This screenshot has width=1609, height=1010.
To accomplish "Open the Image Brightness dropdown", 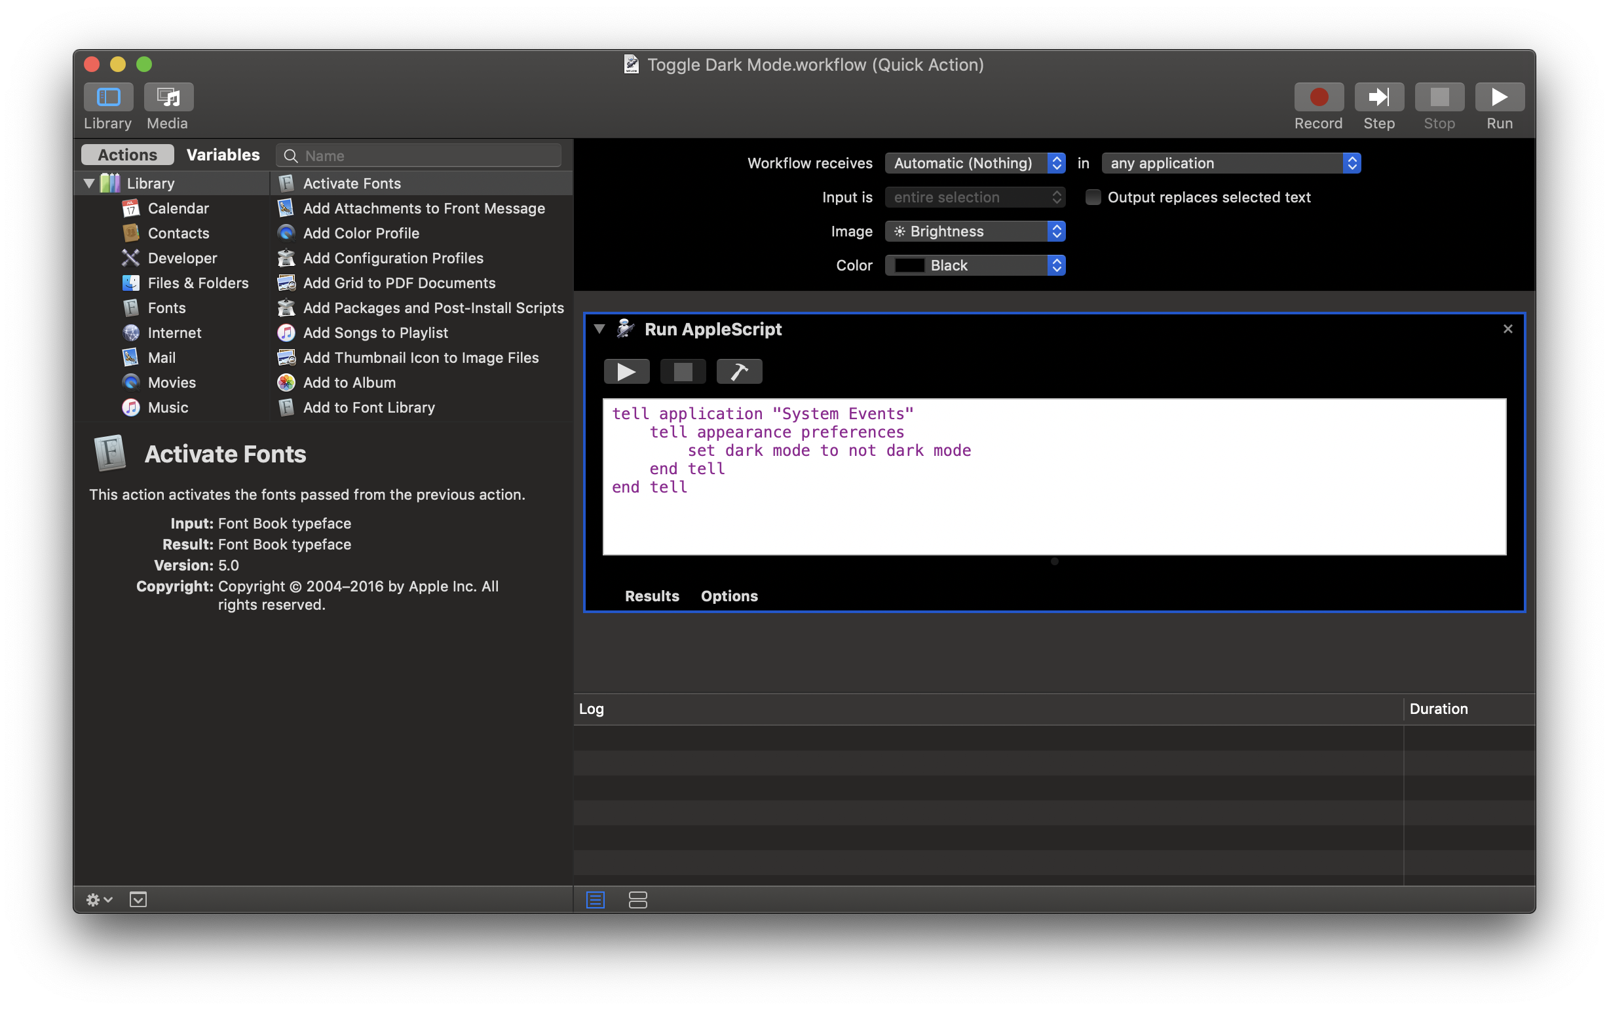I will click(x=974, y=231).
